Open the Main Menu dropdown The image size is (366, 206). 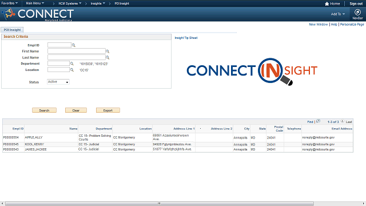(35, 3)
